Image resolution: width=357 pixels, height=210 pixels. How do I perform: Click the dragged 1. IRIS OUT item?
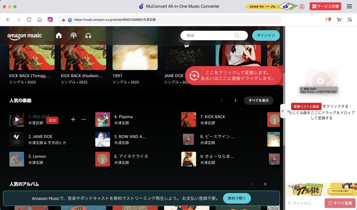(318, 90)
